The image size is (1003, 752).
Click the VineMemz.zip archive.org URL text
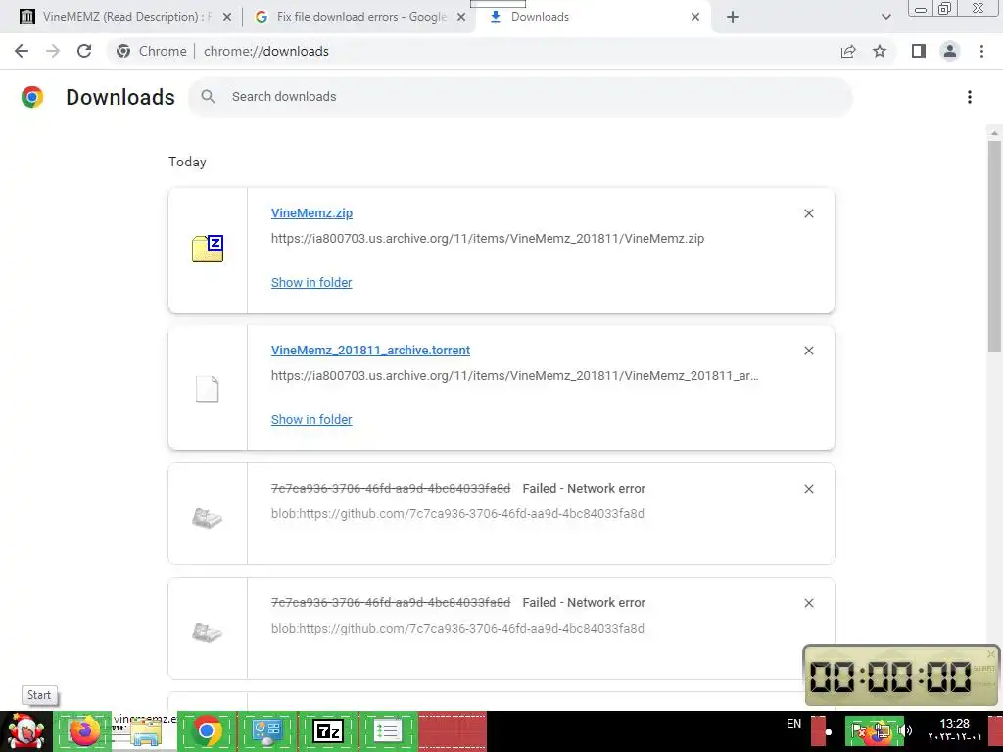tap(488, 239)
